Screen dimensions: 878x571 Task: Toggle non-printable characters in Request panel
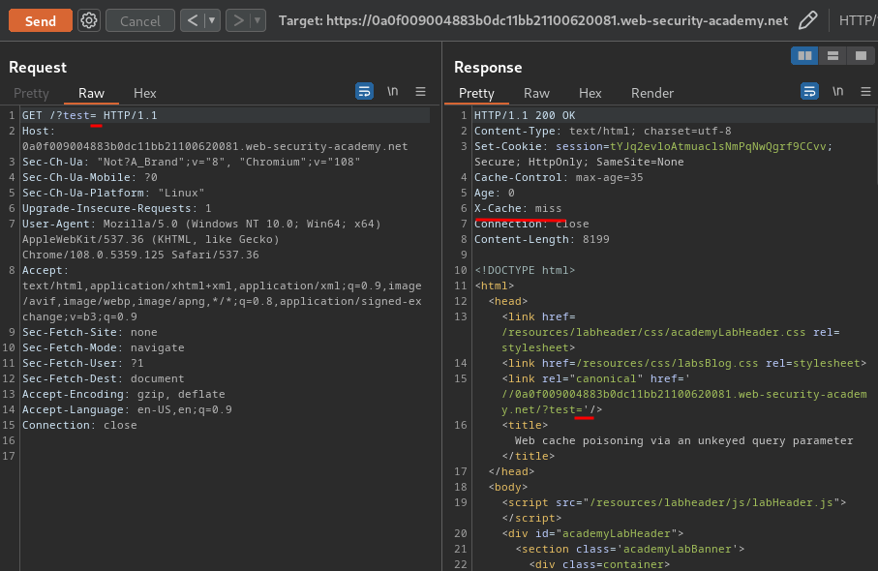[x=392, y=91]
